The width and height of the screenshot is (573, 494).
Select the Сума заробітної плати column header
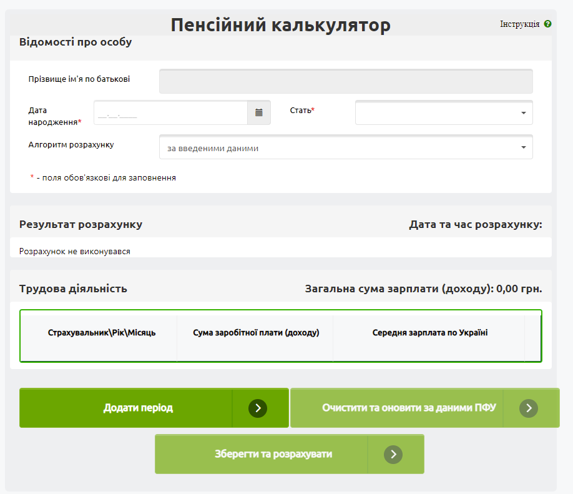pos(256,333)
